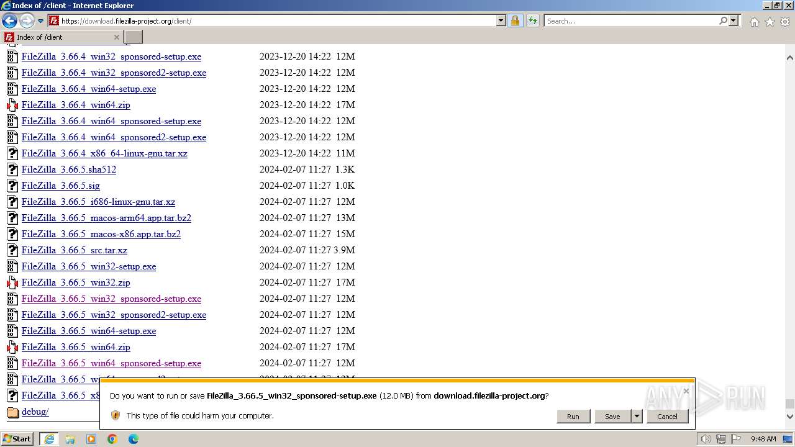Click zip archive icon for FileZilla_3.66.4_win64.zip
Screen dimensions: 795x447
coord(12,105)
